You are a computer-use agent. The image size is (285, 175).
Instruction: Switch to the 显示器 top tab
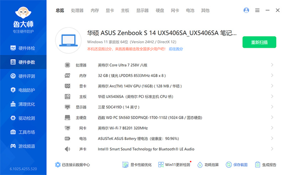click(142, 11)
